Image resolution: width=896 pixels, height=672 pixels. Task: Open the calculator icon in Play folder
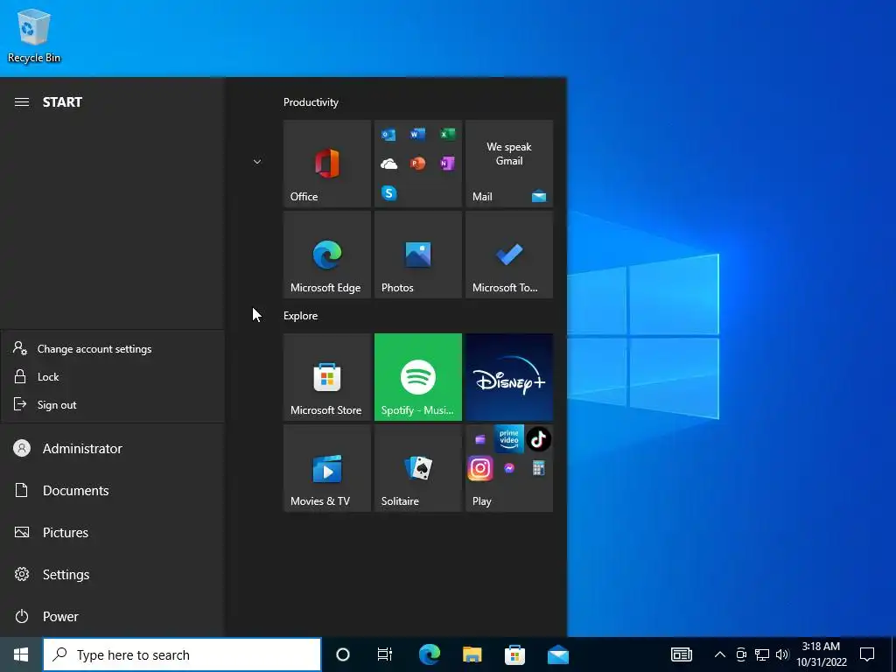pyautogui.click(x=538, y=469)
